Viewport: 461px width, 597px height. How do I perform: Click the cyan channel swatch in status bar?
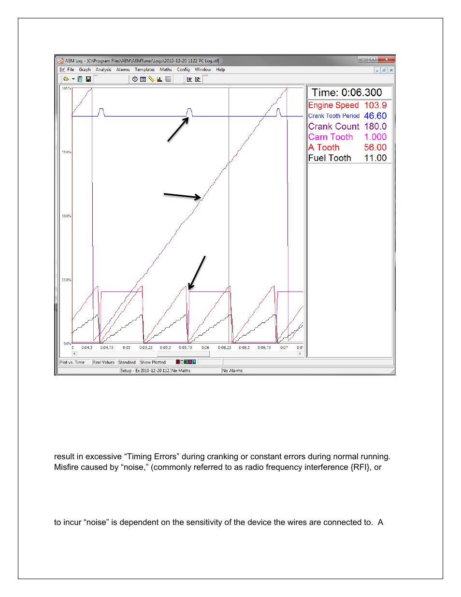pos(194,362)
